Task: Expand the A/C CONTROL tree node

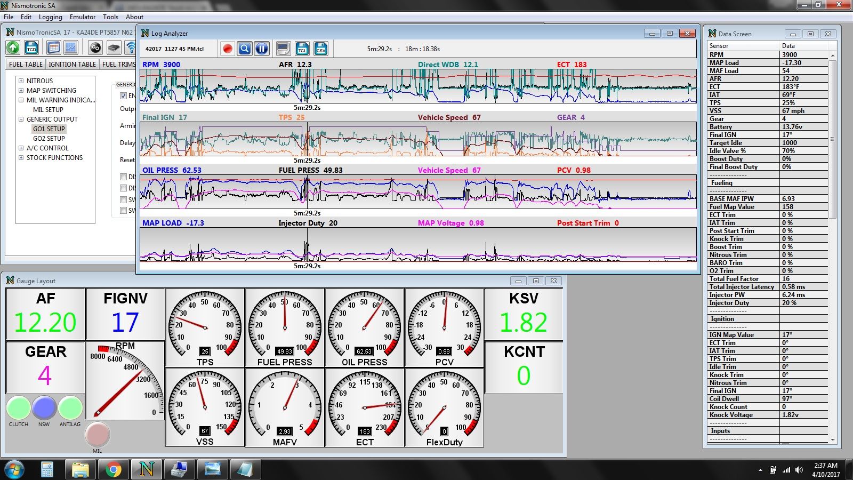Action: 21,148
